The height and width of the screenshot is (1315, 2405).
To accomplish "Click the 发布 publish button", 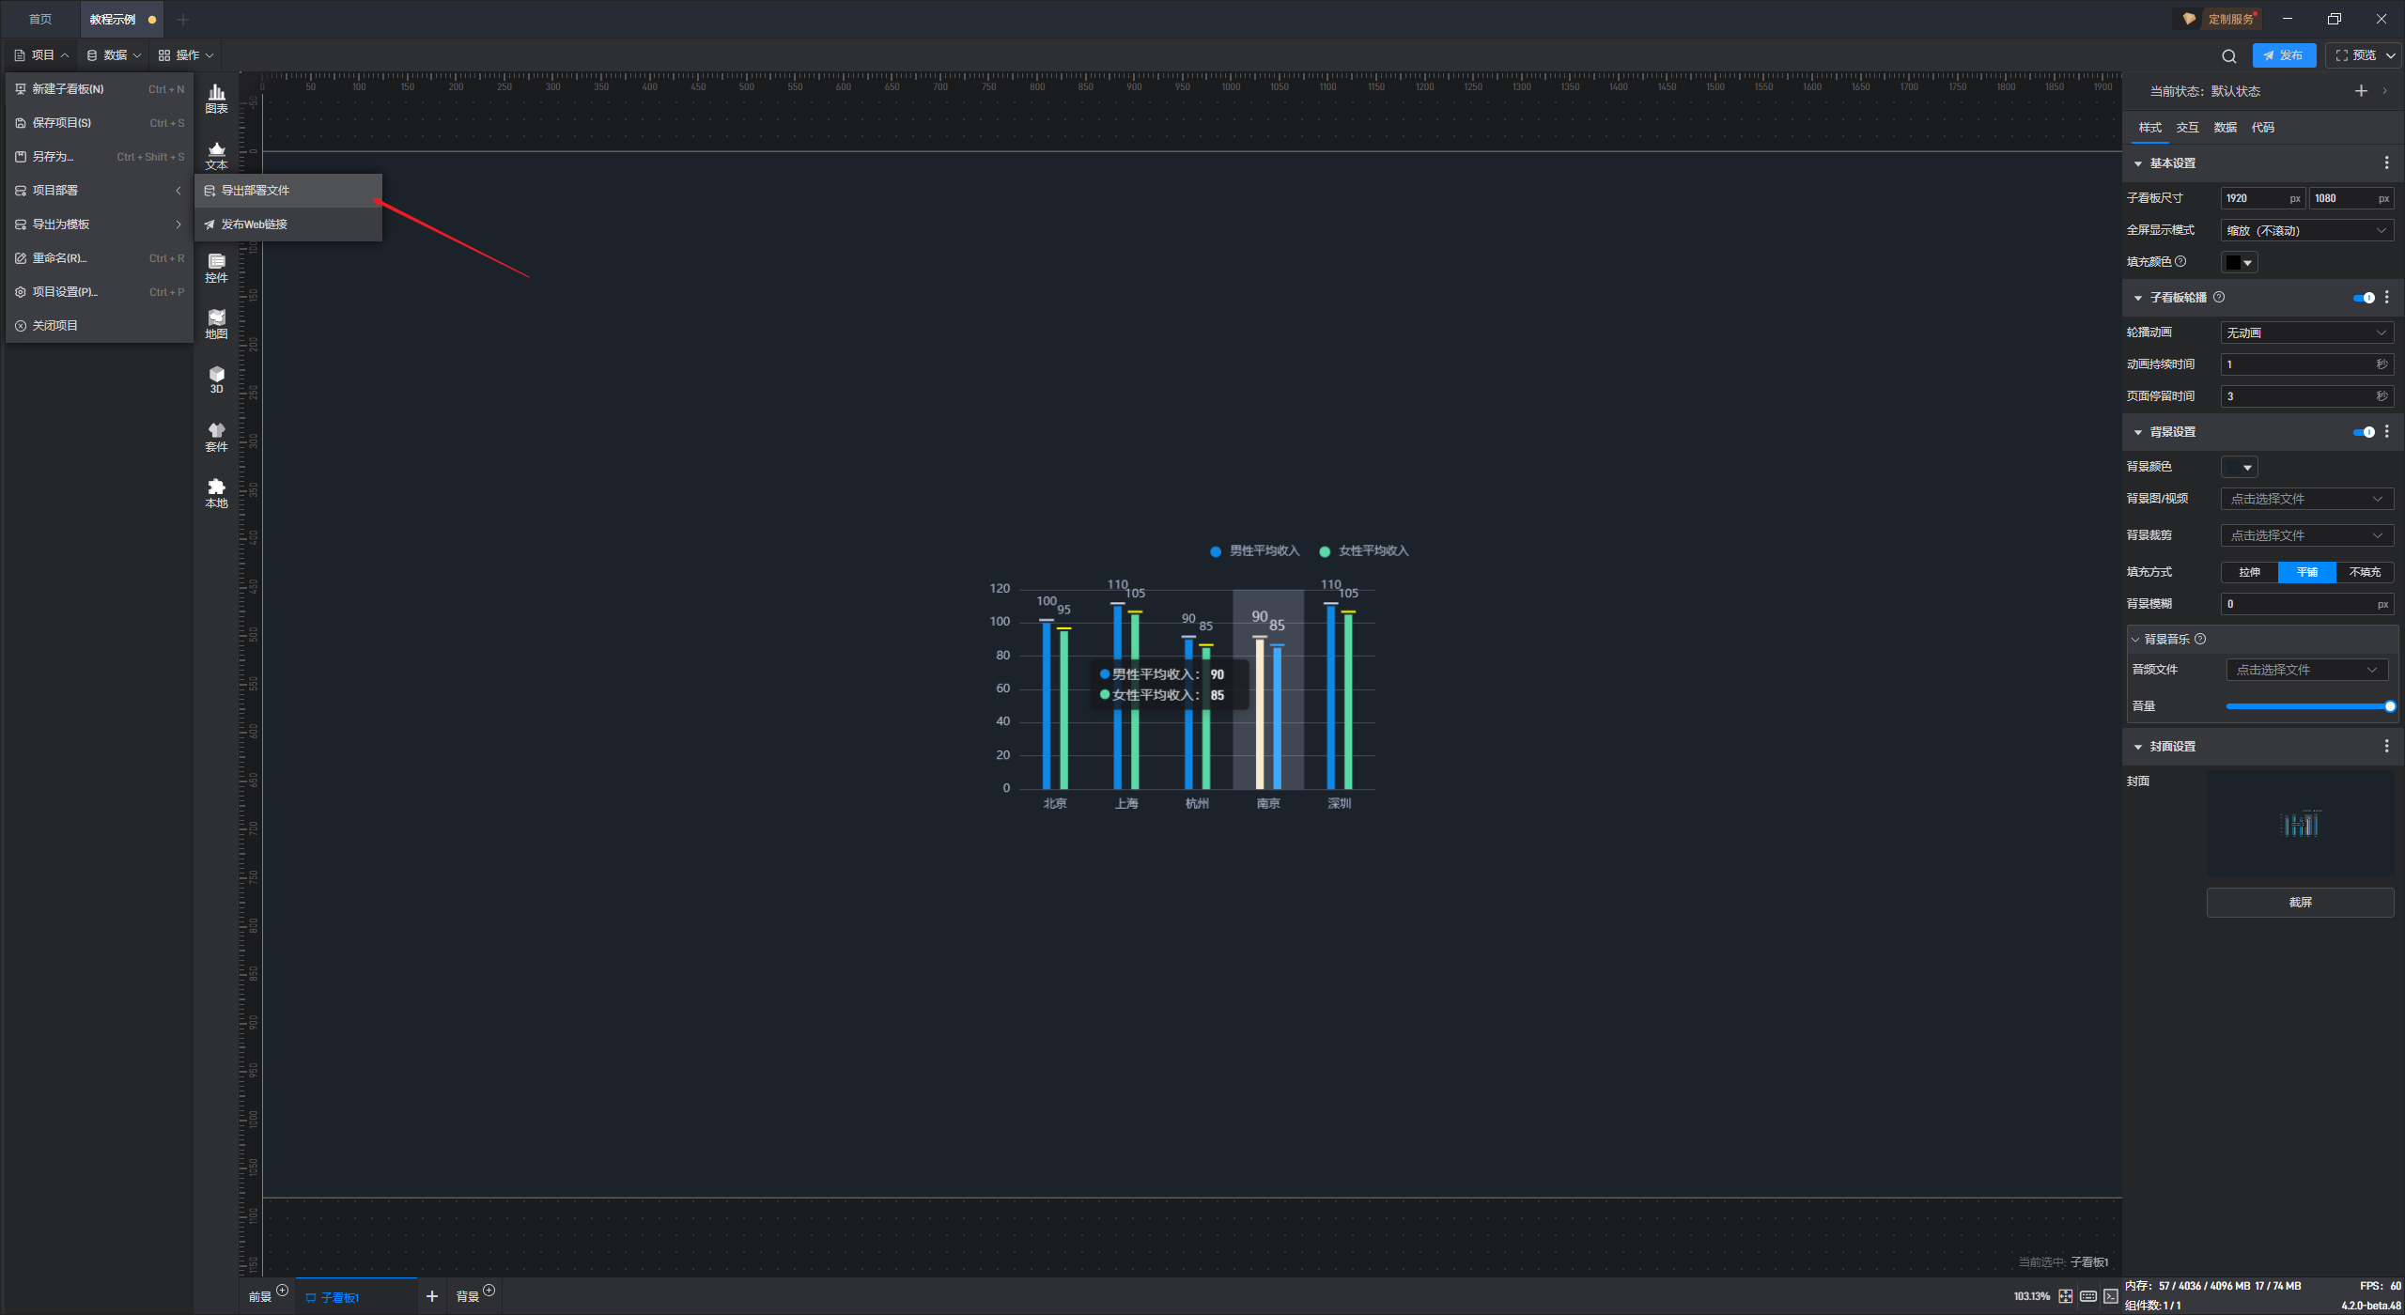I will click(x=2283, y=55).
